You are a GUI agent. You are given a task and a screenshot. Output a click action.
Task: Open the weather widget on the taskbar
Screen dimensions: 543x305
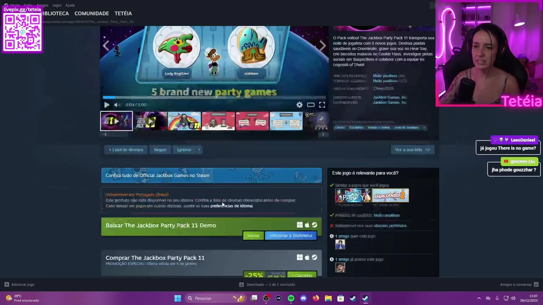click(22, 298)
